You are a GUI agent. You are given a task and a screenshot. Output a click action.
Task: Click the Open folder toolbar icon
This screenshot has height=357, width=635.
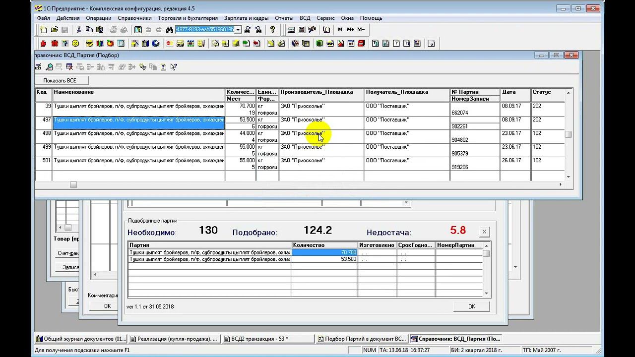pyautogui.click(x=55, y=30)
